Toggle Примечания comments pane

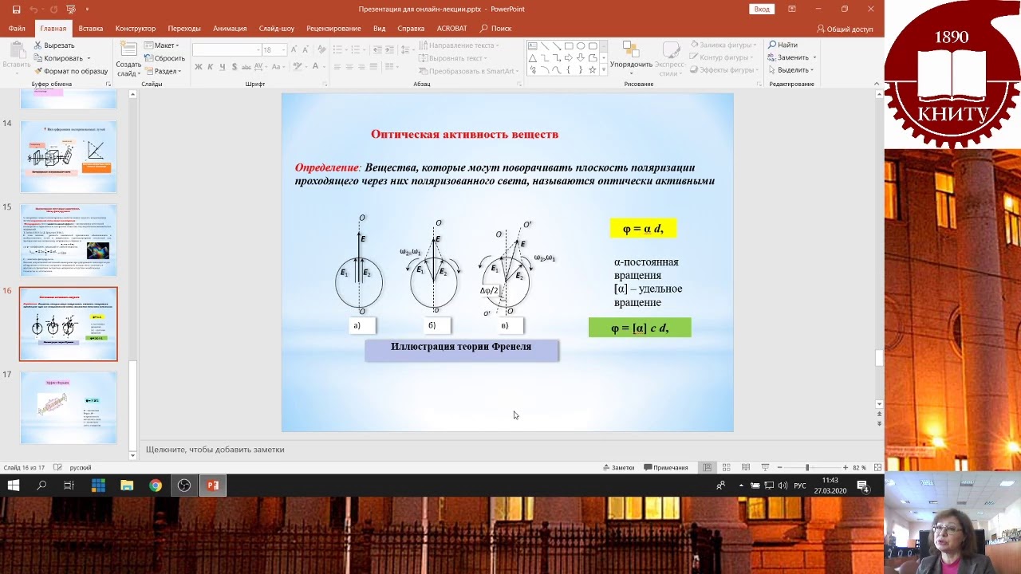point(666,467)
